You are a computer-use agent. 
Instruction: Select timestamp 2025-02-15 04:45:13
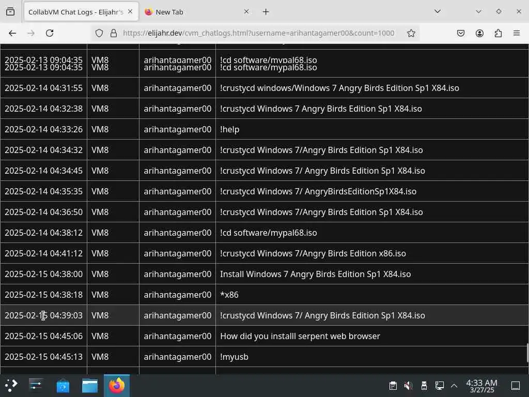(43, 357)
